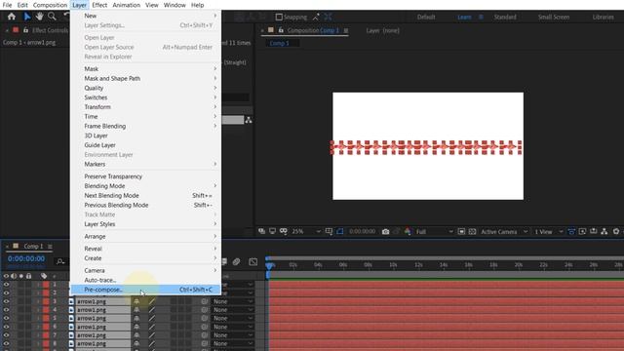
Task: Hide layer 1 using its eye icon
Action: [x=6, y=284]
